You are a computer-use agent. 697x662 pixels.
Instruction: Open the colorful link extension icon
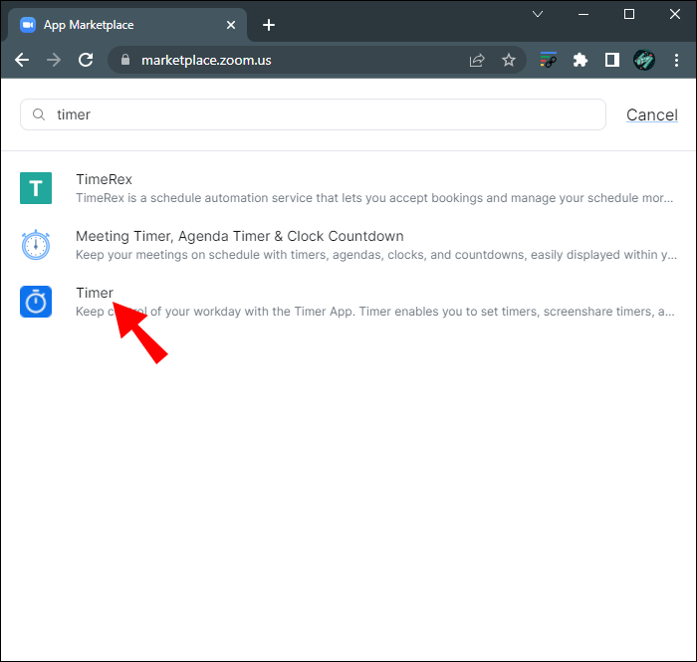point(548,60)
